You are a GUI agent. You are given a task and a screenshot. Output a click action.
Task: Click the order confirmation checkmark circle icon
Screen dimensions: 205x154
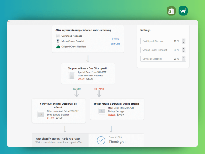click(101, 140)
